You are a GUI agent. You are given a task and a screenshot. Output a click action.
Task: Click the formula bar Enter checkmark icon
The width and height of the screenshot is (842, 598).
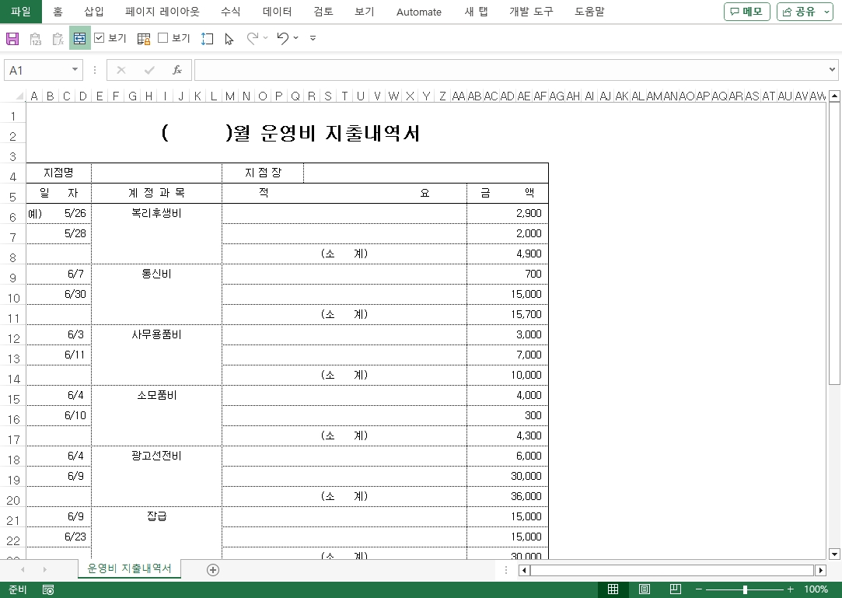(149, 71)
